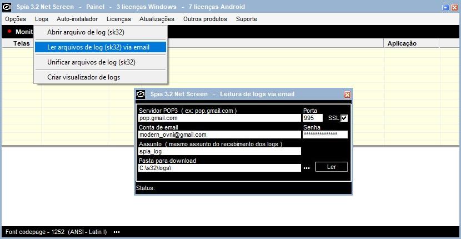Click the Ler button

click(x=332, y=167)
